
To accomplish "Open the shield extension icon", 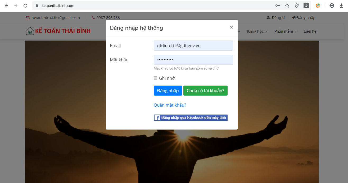I will tap(297, 6).
